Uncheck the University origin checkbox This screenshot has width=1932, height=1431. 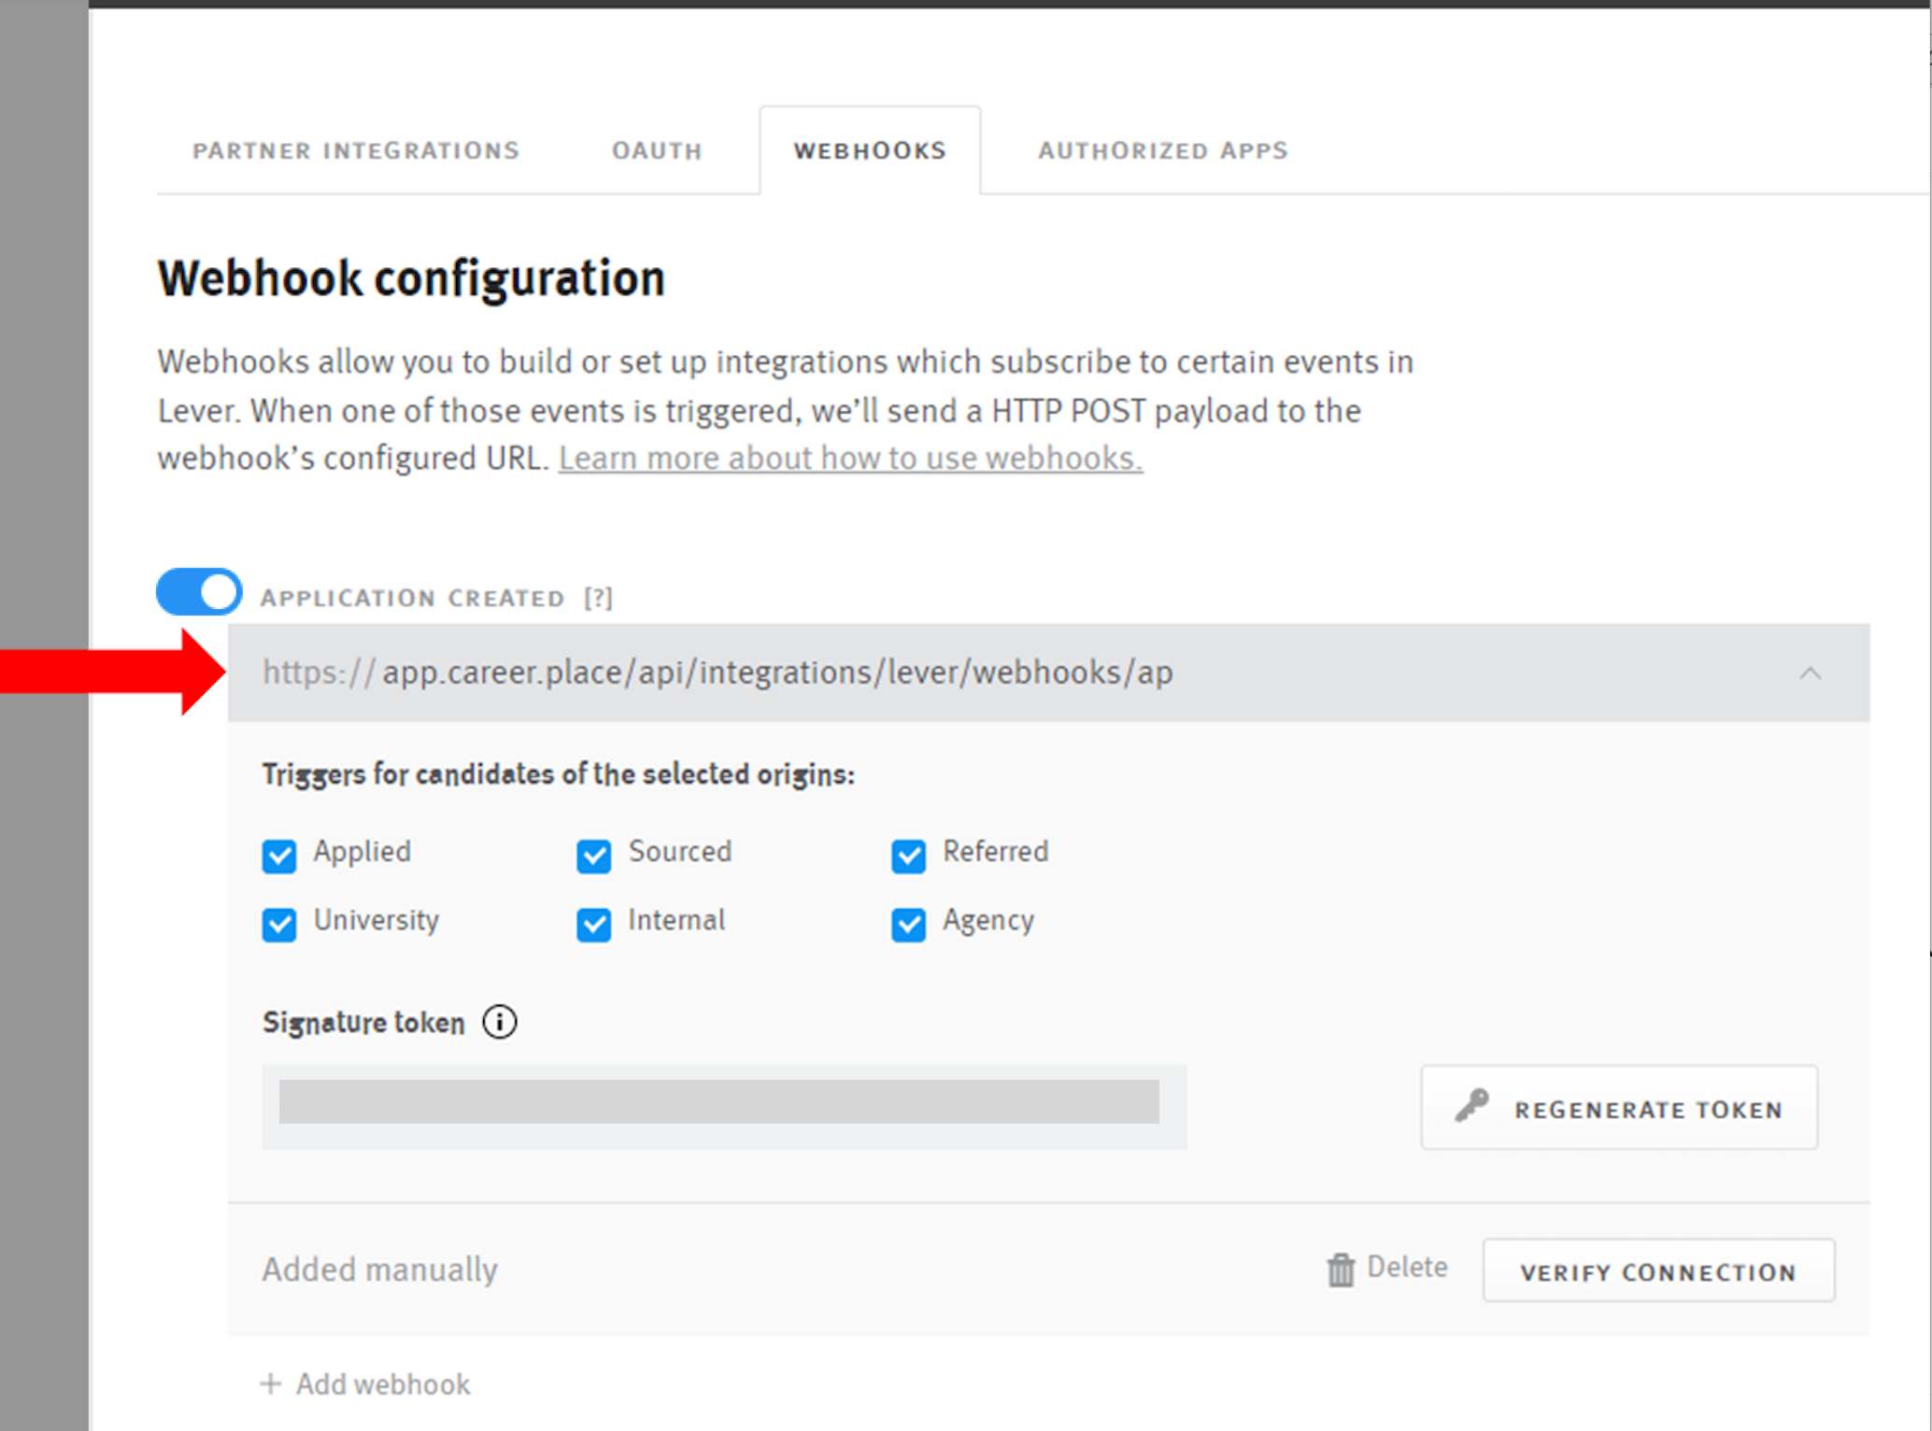(x=278, y=924)
